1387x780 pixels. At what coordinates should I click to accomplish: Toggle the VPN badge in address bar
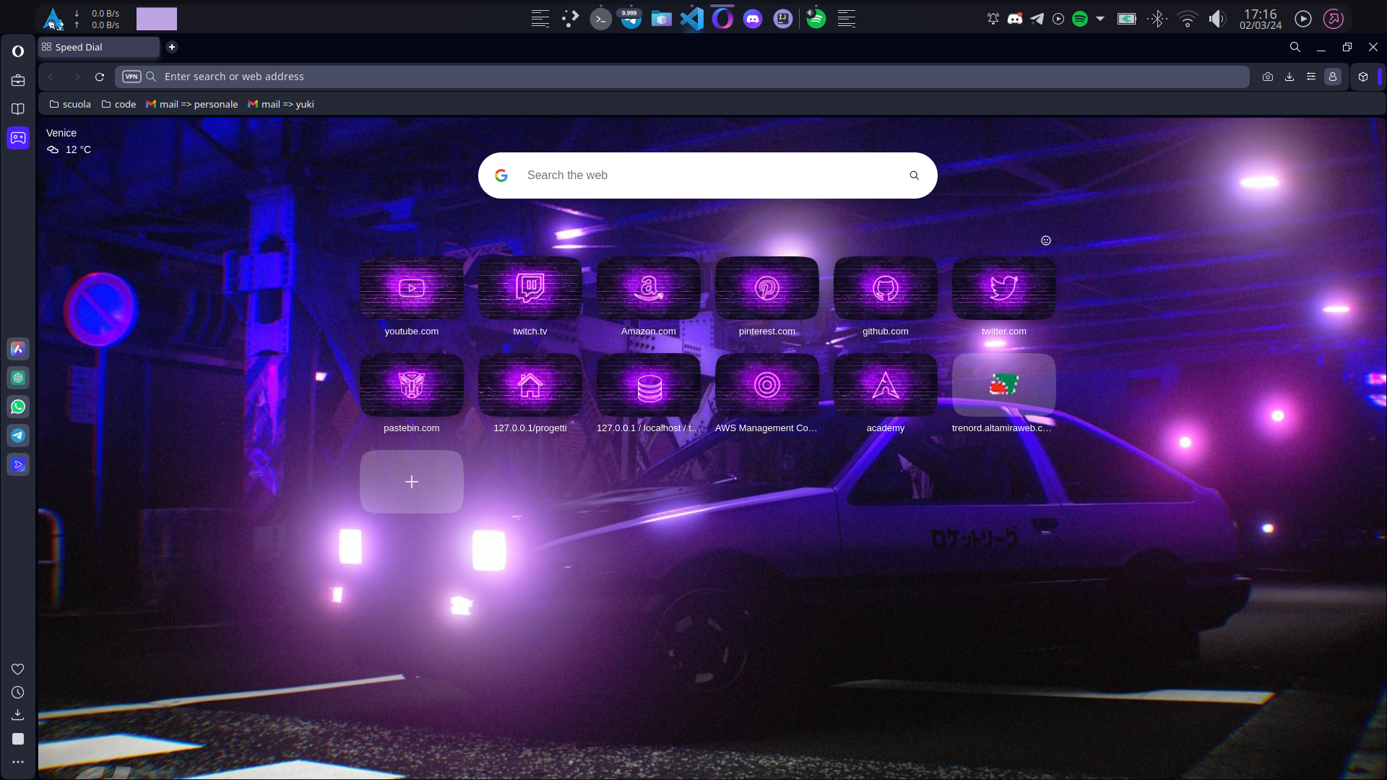[x=131, y=77]
